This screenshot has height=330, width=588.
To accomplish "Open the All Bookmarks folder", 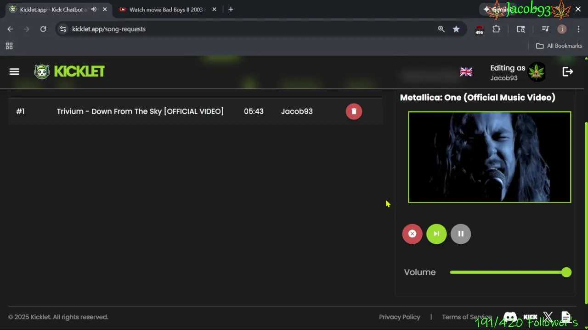I will 559,46.
